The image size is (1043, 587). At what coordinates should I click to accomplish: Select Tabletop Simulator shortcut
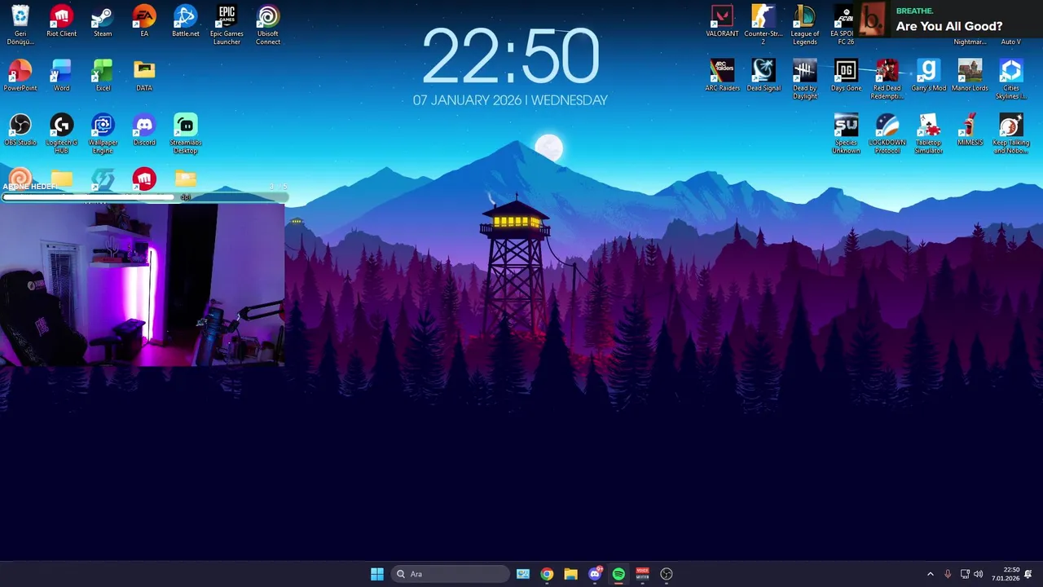(x=928, y=134)
